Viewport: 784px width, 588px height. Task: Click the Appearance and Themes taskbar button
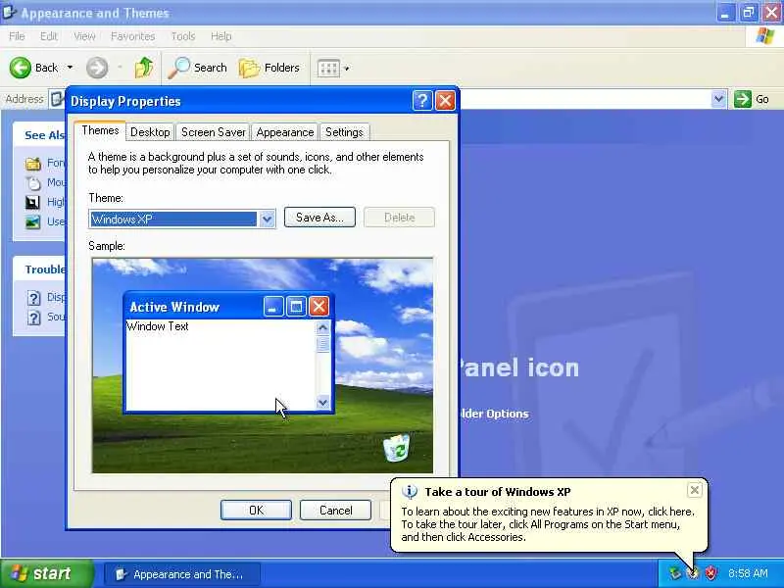coord(182,574)
